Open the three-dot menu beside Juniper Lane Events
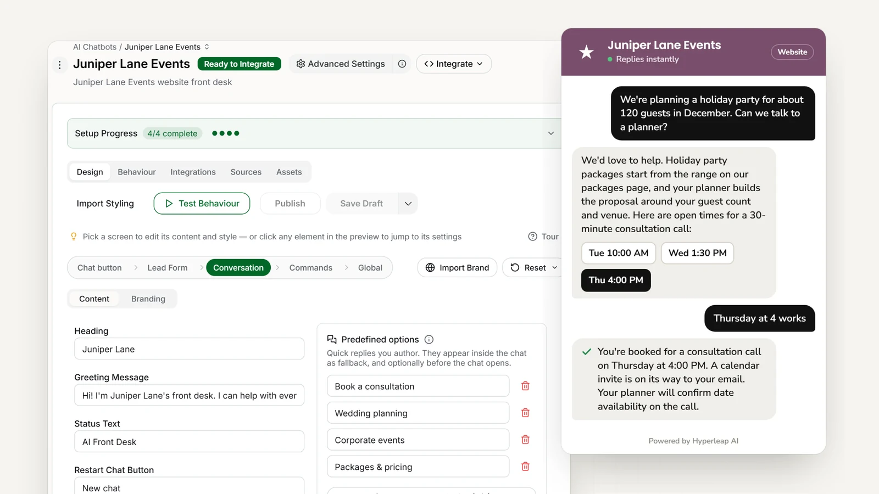Image resolution: width=879 pixels, height=494 pixels. click(60, 65)
